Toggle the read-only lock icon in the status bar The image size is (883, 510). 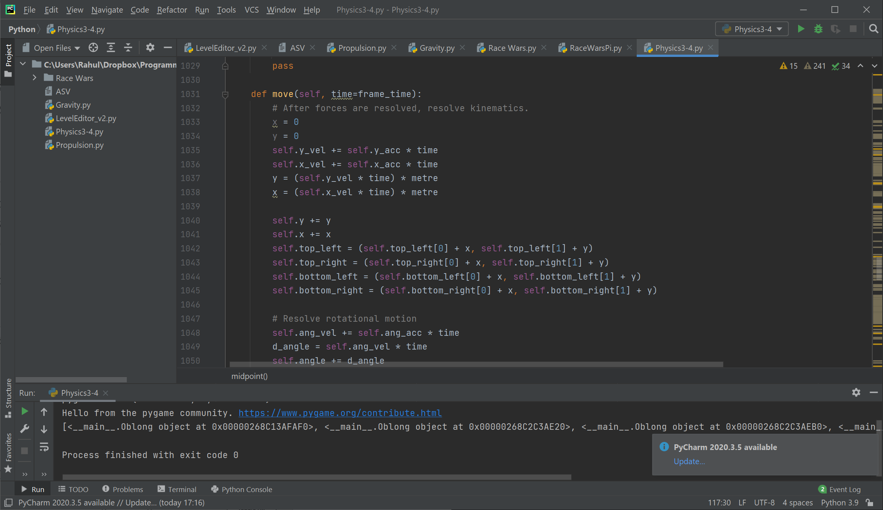pyautogui.click(x=870, y=503)
